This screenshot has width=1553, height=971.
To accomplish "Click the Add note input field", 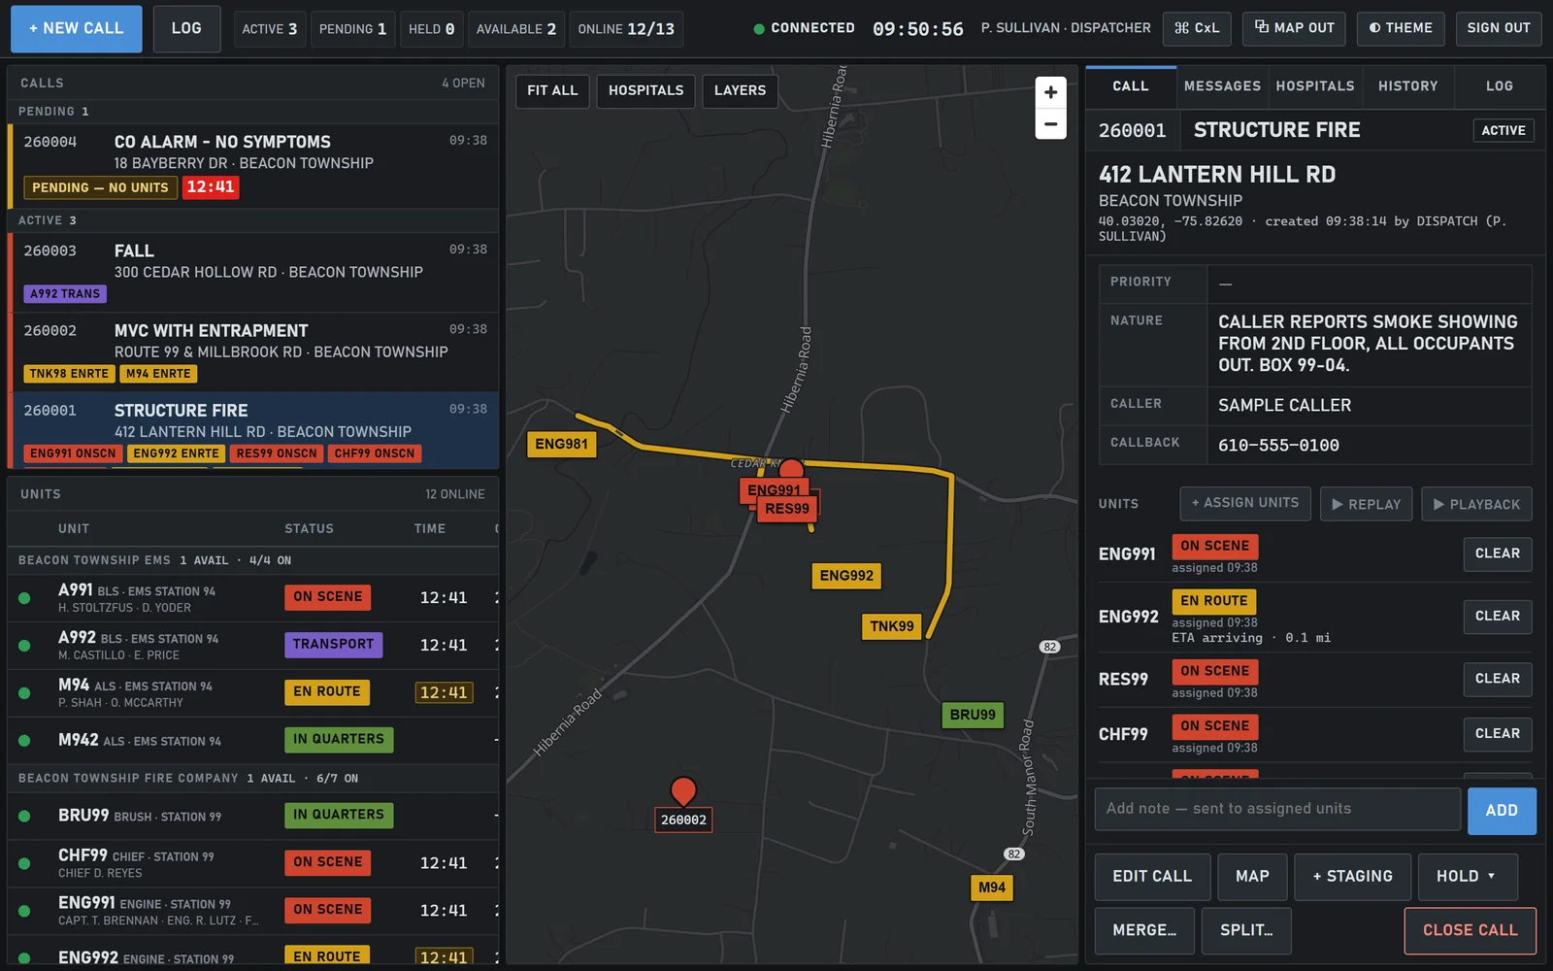I will [x=1277, y=809].
